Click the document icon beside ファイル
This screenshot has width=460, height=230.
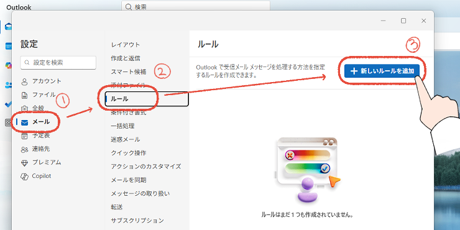pyautogui.click(x=25, y=95)
